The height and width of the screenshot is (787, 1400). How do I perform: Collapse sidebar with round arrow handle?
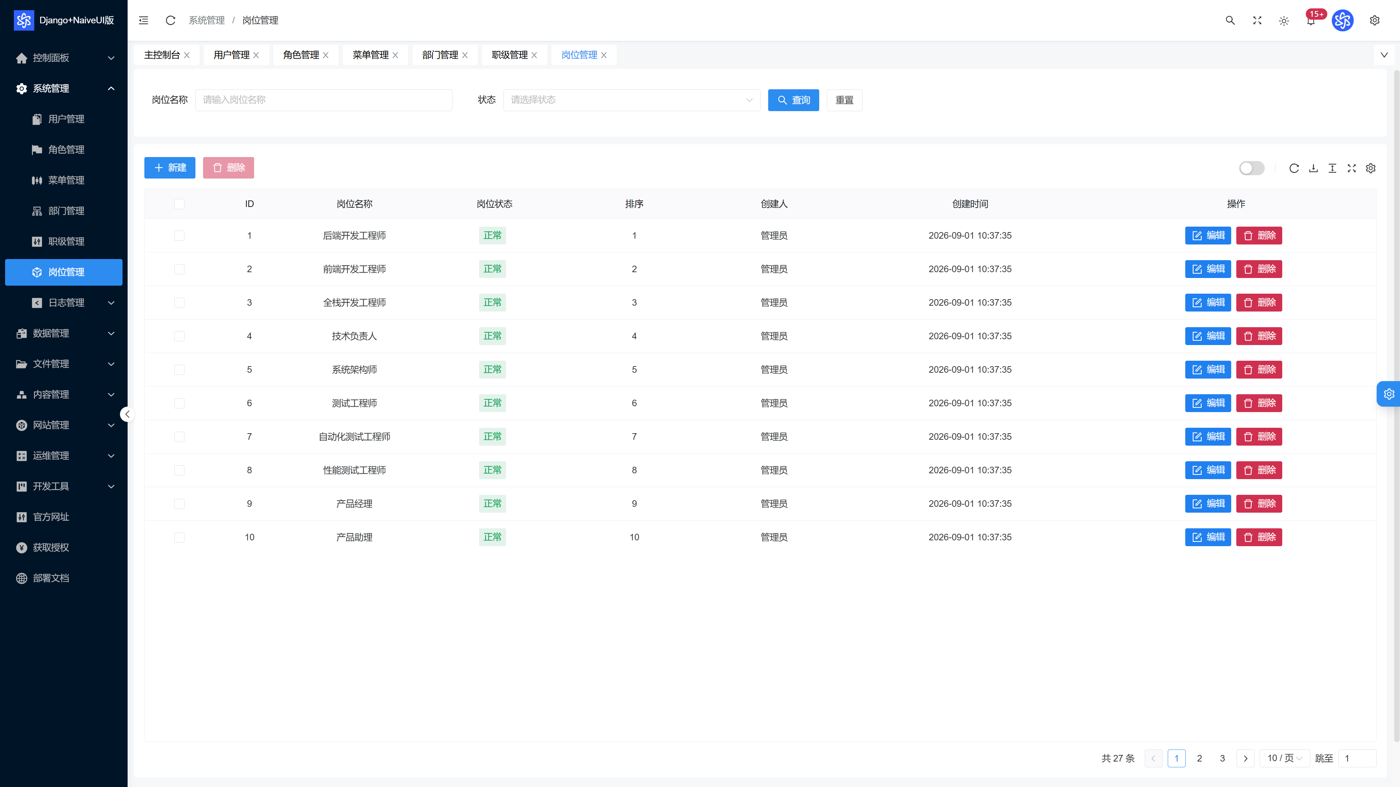tap(127, 414)
